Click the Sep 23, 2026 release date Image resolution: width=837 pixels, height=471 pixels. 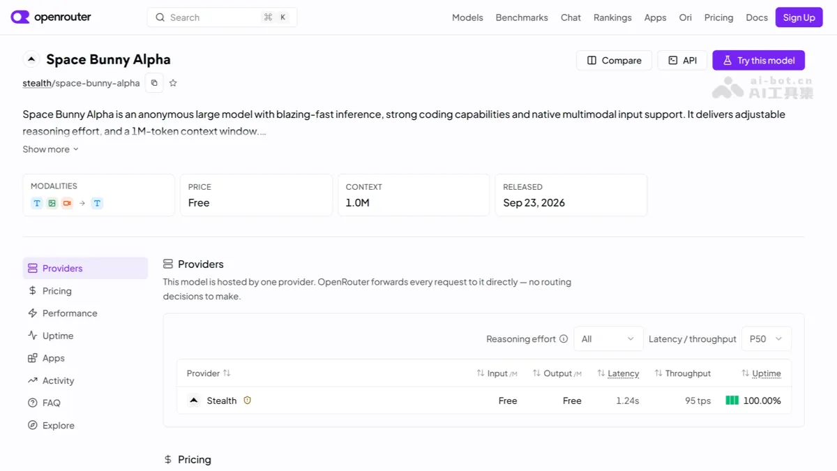(x=534, y=203)
